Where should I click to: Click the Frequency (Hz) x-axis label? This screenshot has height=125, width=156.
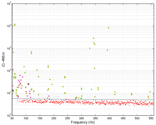[x=83, y=122]
